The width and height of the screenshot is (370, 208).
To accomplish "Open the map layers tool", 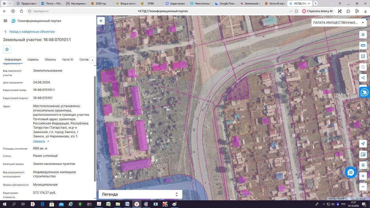I will 363,35.
